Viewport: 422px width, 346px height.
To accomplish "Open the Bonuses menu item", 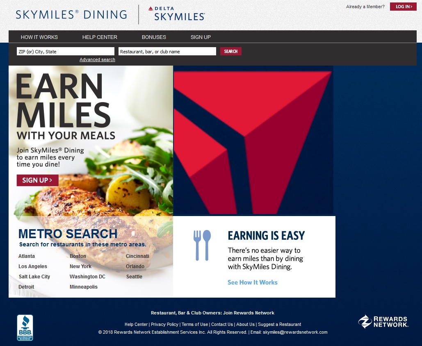I will tap(154, 37).
